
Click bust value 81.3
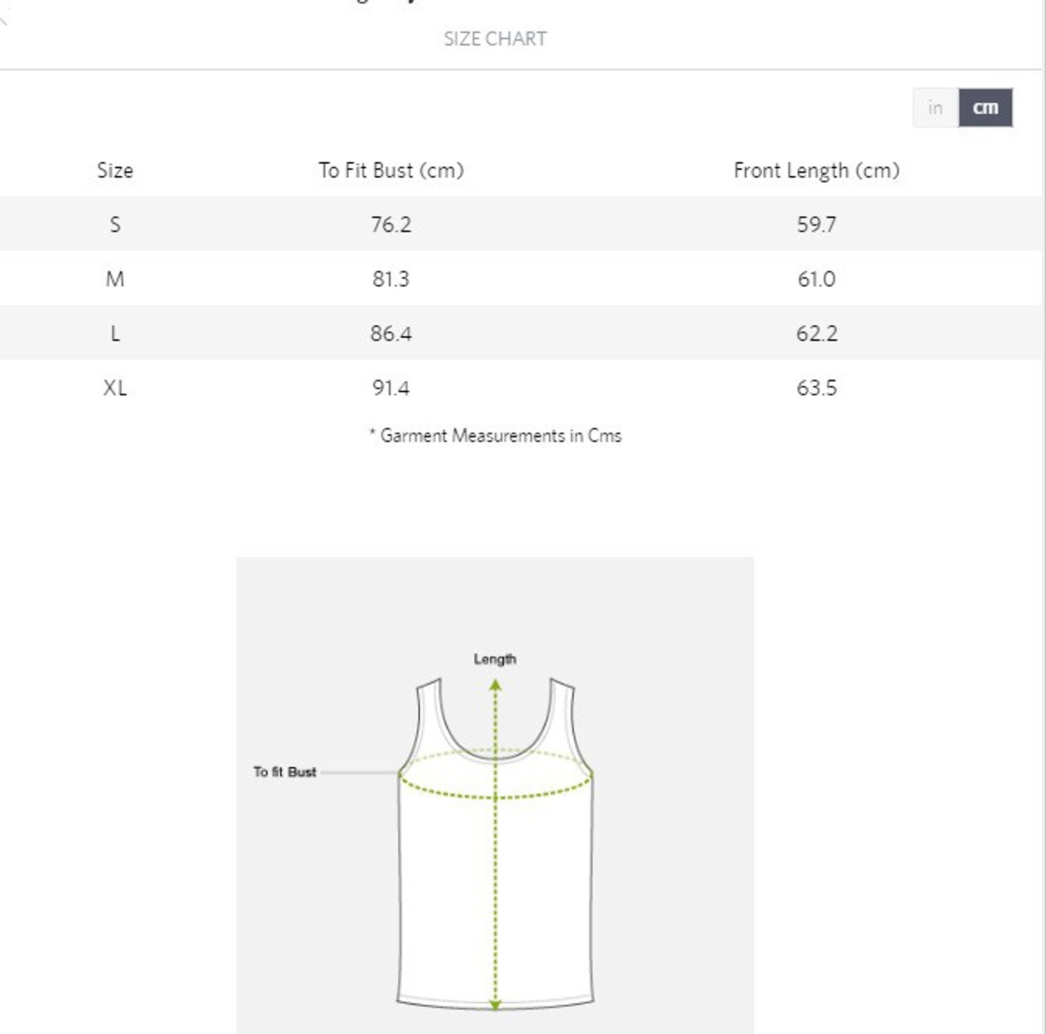pos(391,279)
